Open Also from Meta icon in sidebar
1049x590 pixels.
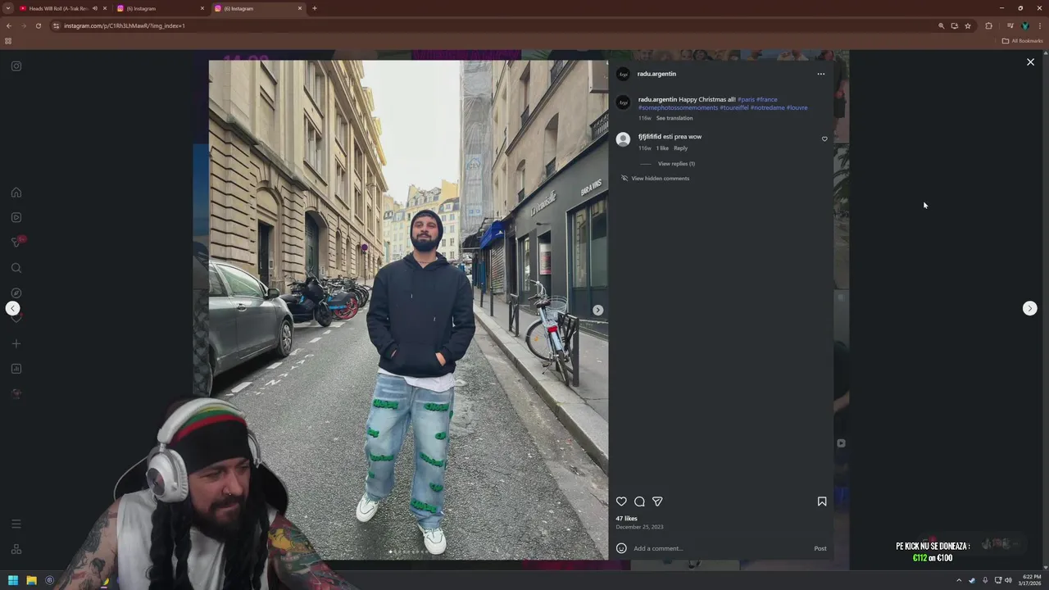point(16,549)
